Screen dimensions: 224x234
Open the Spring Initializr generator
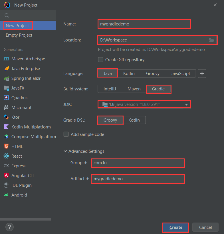[x=28, y=78]
